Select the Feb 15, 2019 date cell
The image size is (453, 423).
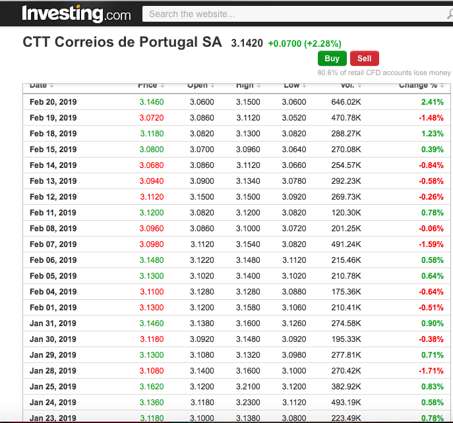tap(53, 150)
